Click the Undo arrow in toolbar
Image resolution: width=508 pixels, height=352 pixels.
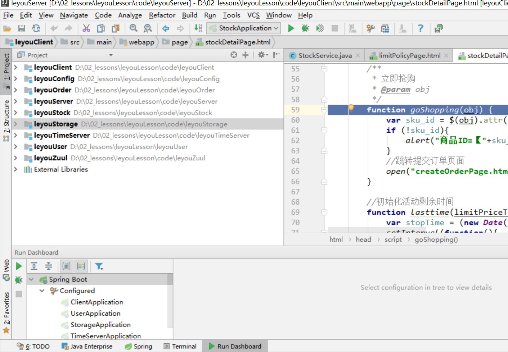(x=54, y=28)
